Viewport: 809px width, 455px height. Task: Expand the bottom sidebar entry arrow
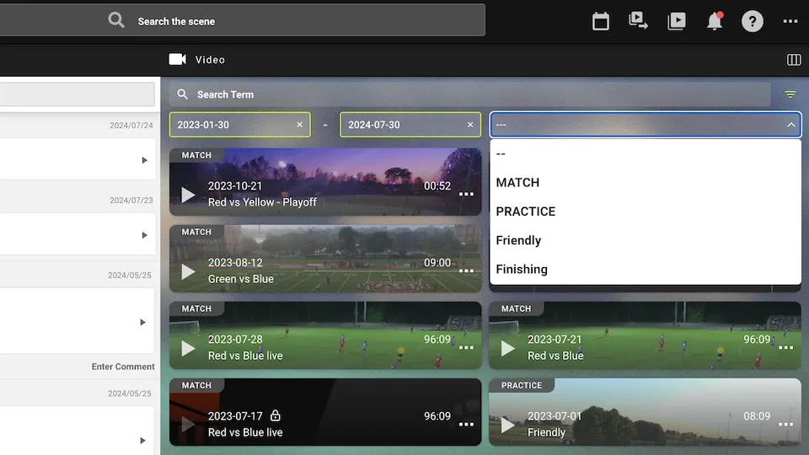[x=143, y=441]
